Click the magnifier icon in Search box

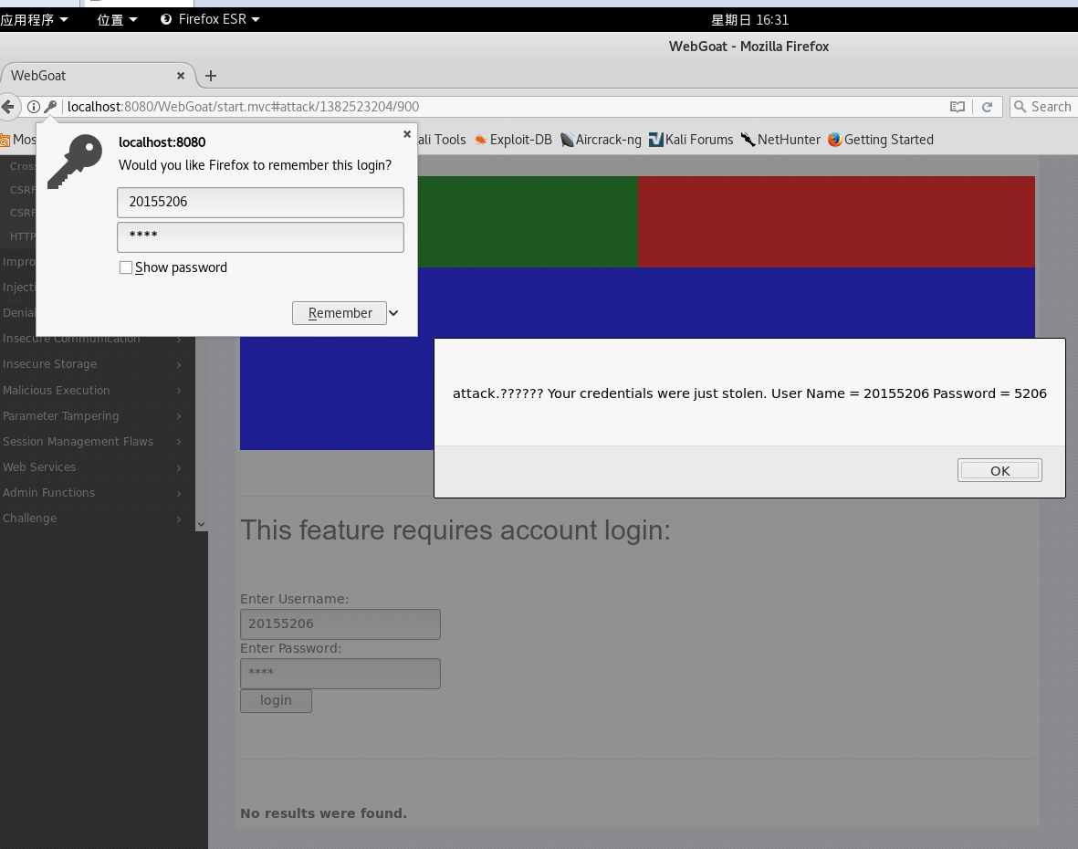1020,107
